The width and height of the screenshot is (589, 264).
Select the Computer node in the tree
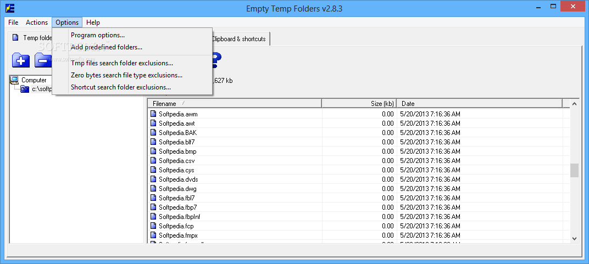coord(34,80)
